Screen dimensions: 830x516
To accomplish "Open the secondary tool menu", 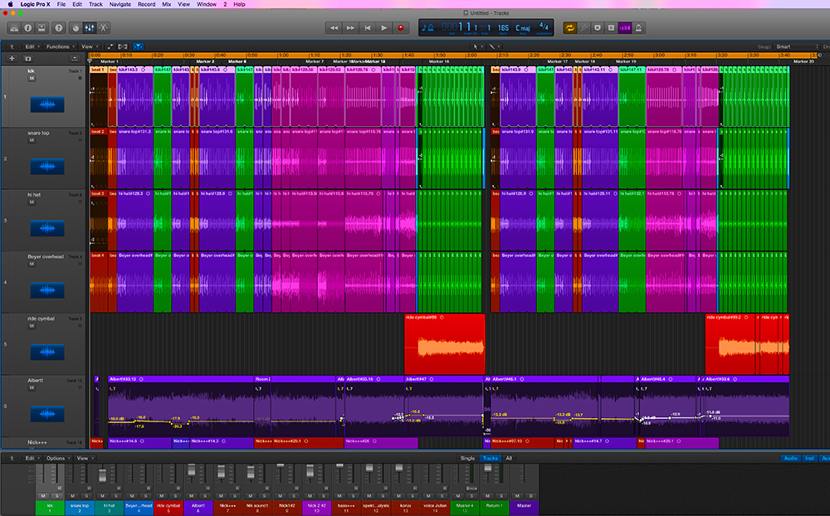I will tap(493, 46).
